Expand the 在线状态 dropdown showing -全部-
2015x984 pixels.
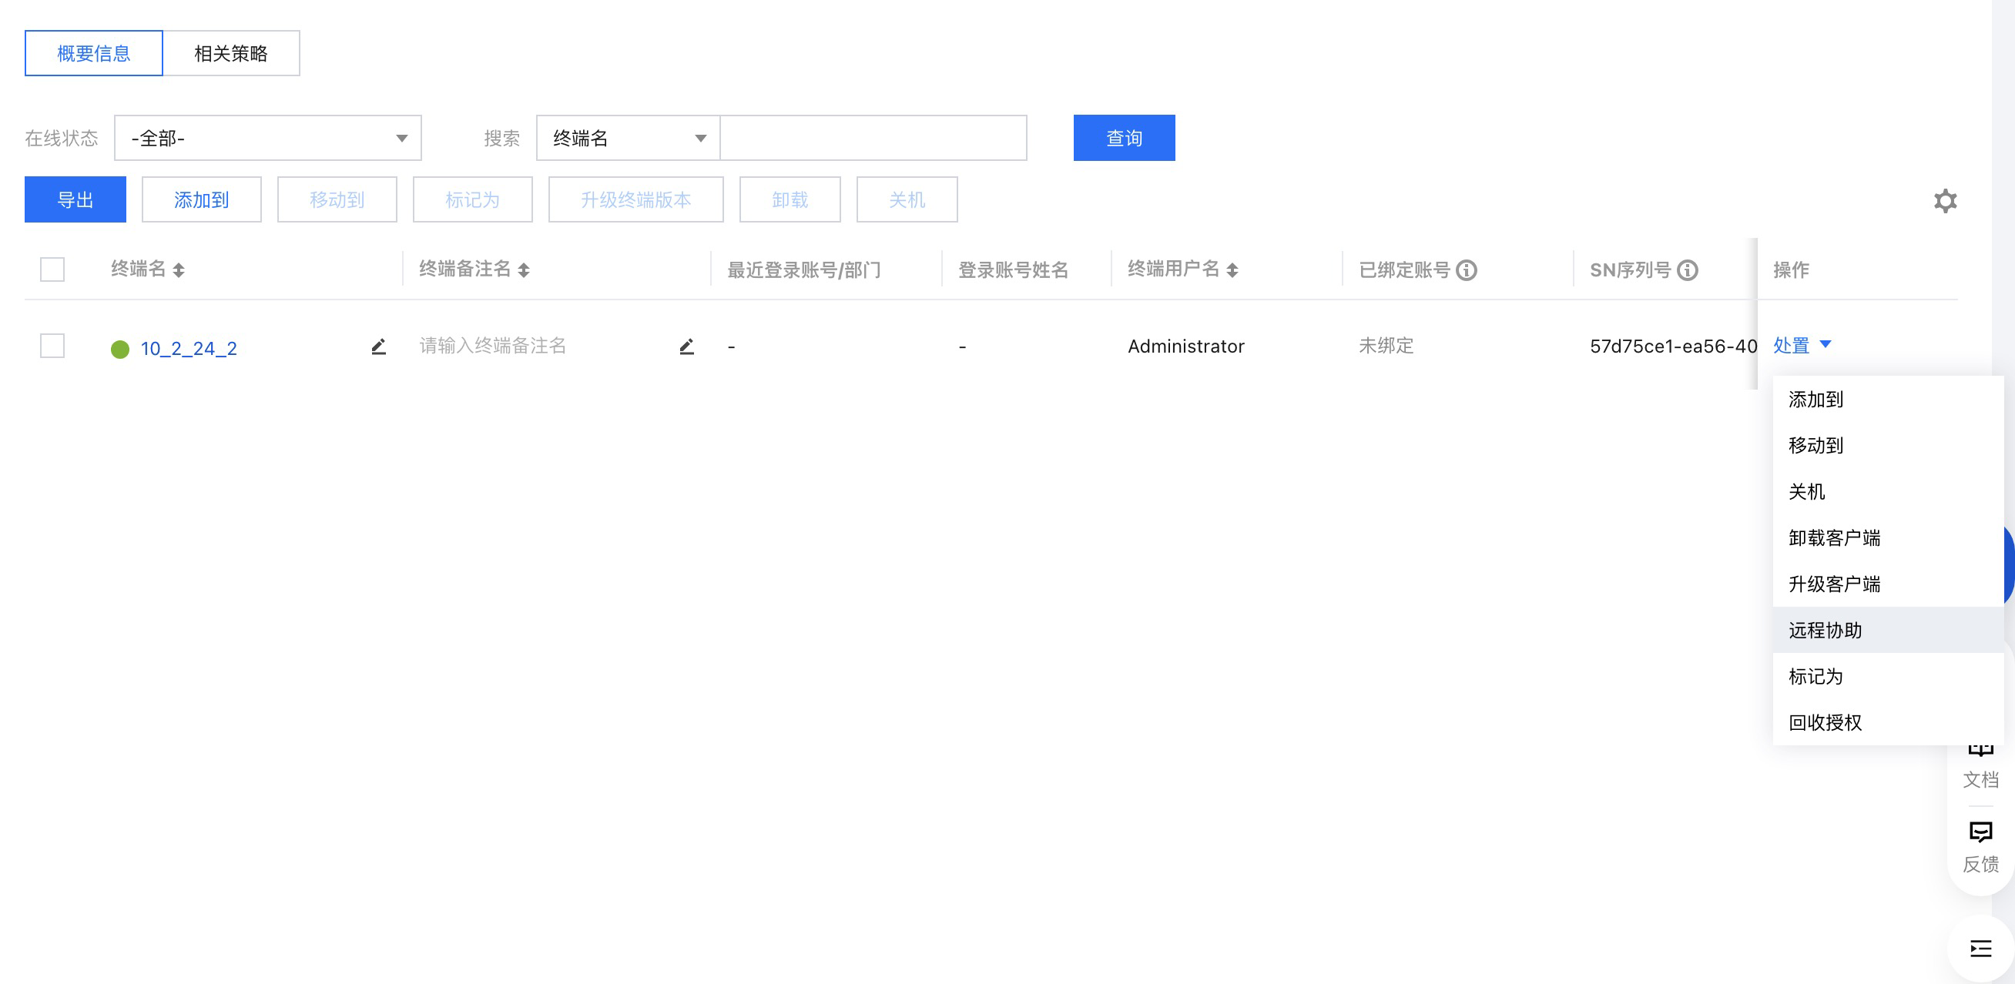tap(267, 139)
